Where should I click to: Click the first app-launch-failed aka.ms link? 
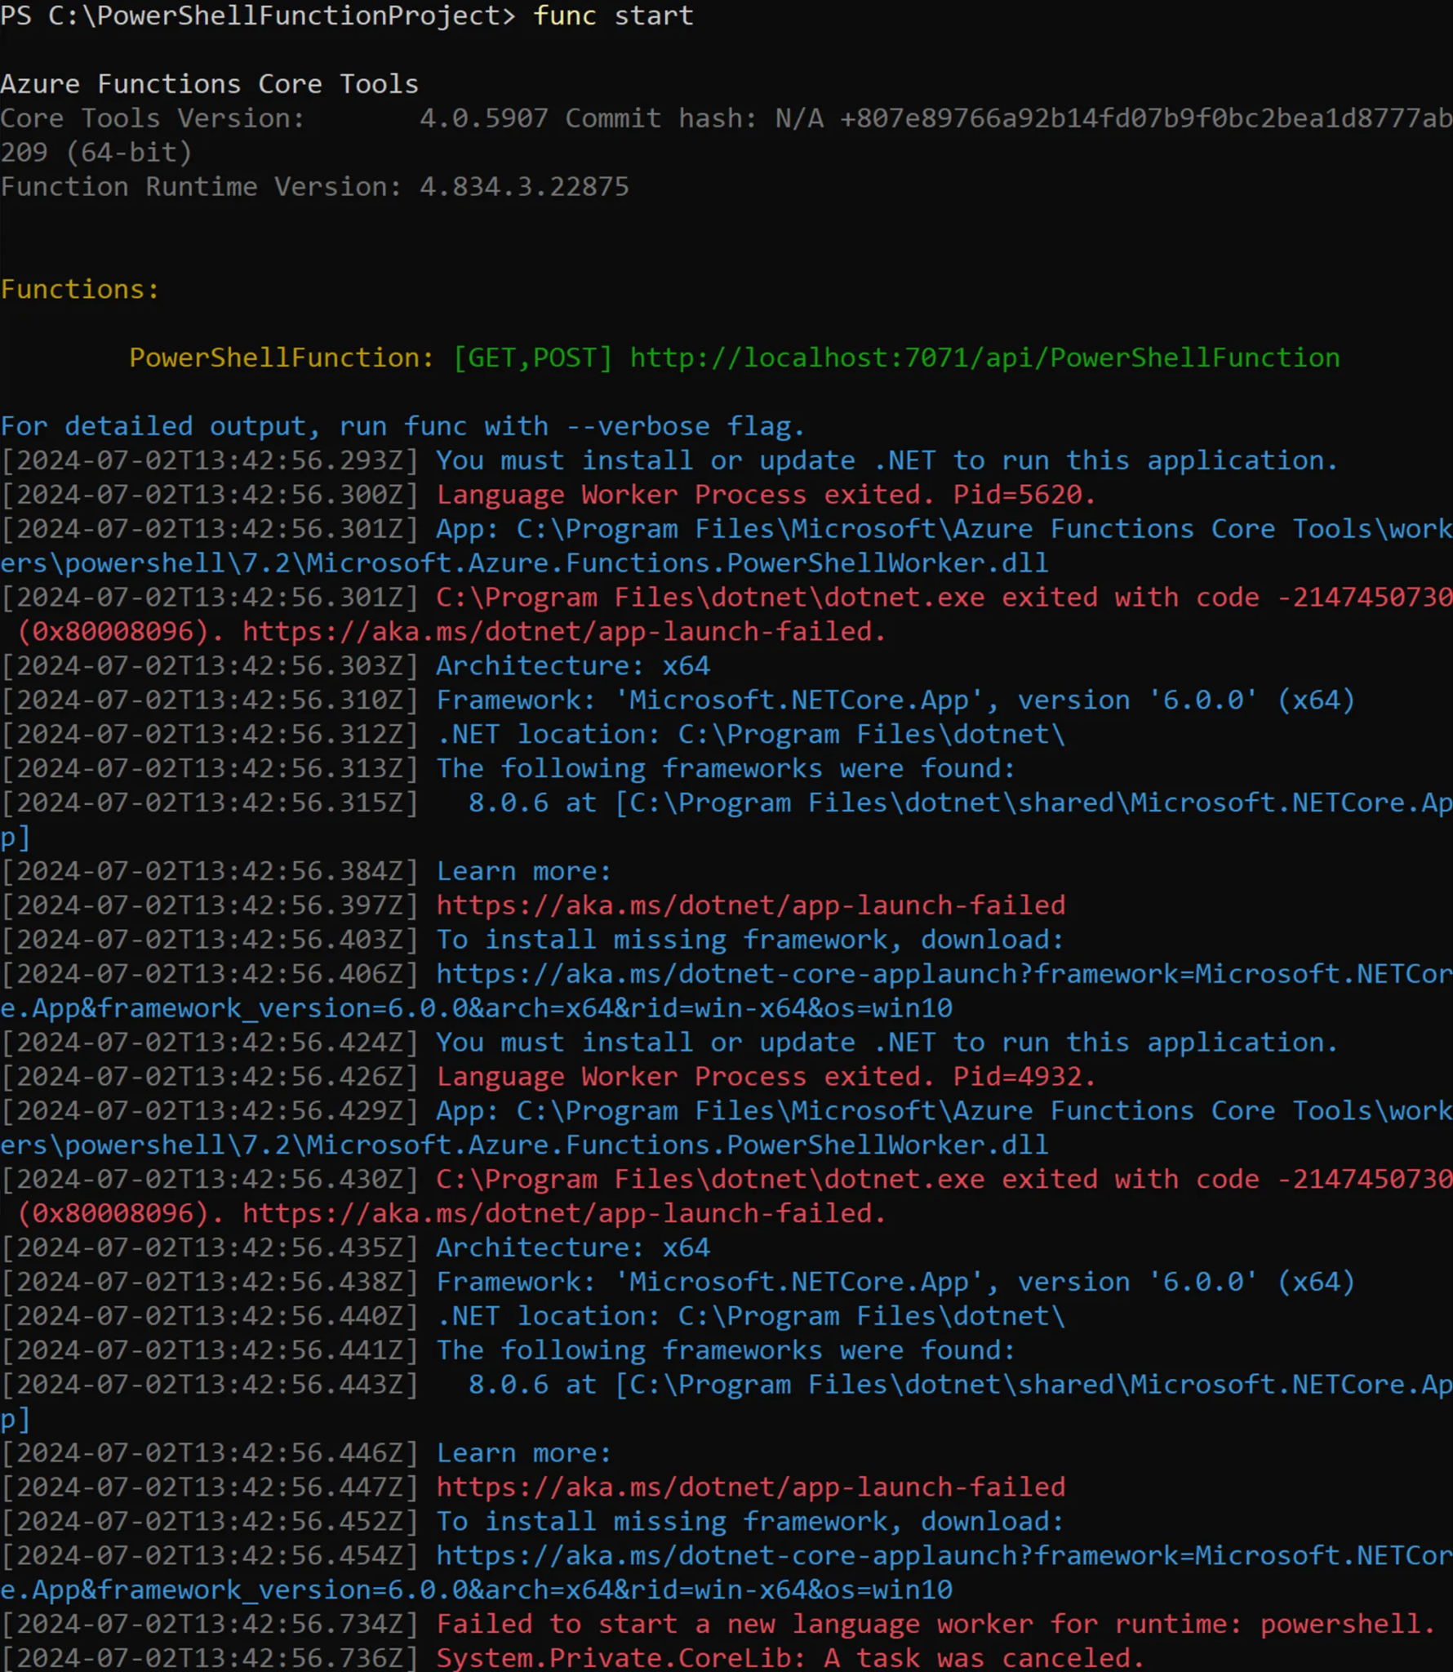(x=749, y=905)
